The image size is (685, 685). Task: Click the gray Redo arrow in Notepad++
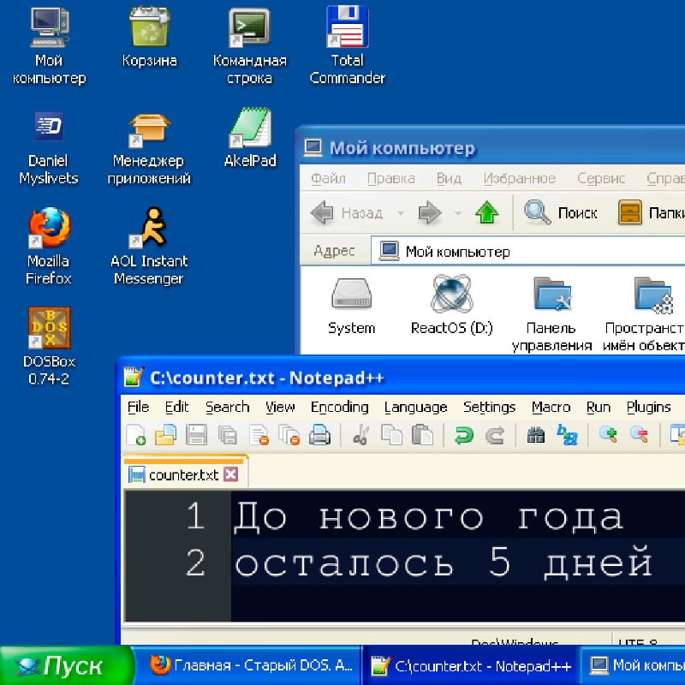pyautogui.click(x=495, y=435)
